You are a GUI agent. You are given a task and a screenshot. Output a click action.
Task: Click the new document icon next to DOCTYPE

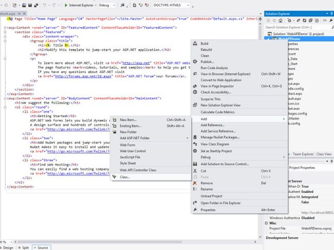(x=135, y=5)
